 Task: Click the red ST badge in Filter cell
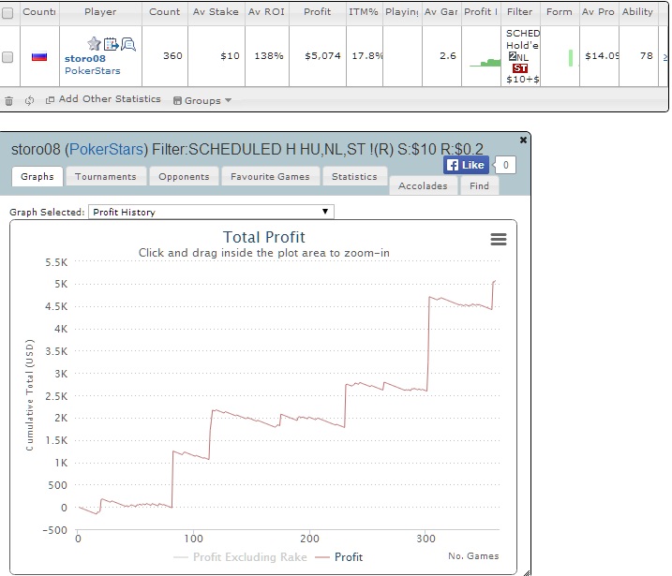pyautogui.click(x=520, y=68)
